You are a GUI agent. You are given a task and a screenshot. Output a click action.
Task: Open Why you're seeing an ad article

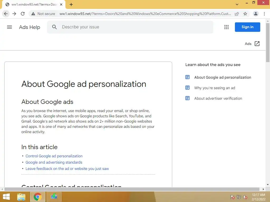click(x=215, y=88)
